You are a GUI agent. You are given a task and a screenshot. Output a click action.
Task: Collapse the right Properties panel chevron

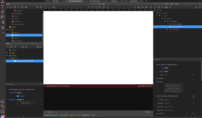[x=200, y=59]
